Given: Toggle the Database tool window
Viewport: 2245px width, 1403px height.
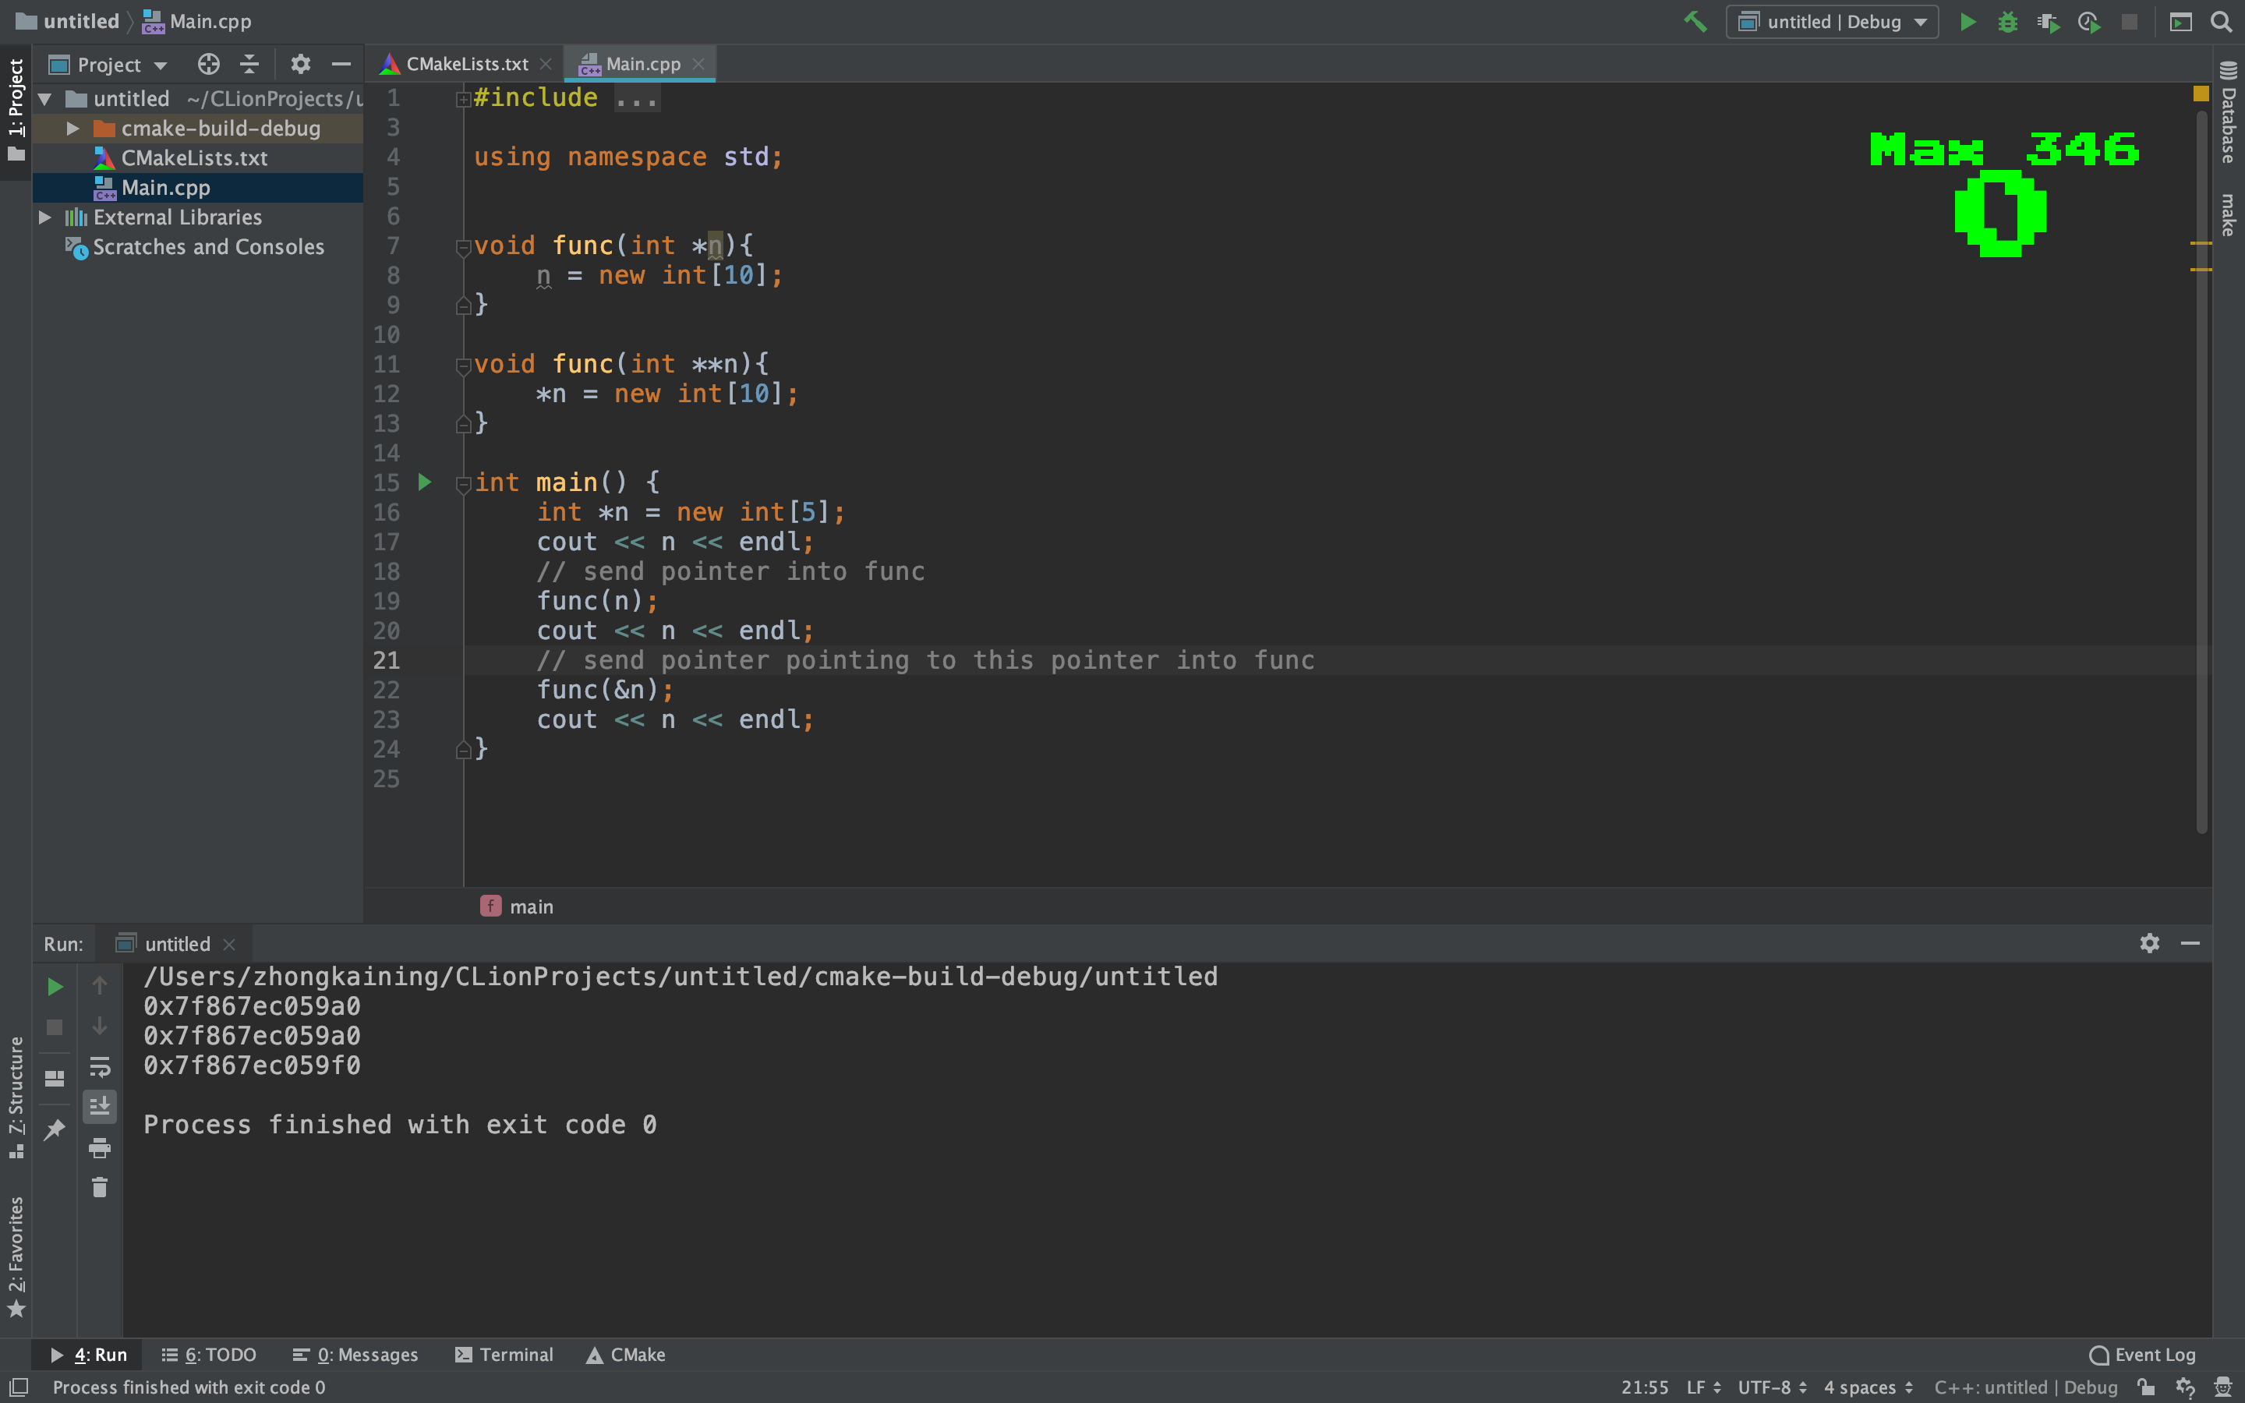Looking at the screenshot, I should pyautogui.click(x=2229, y=113).
